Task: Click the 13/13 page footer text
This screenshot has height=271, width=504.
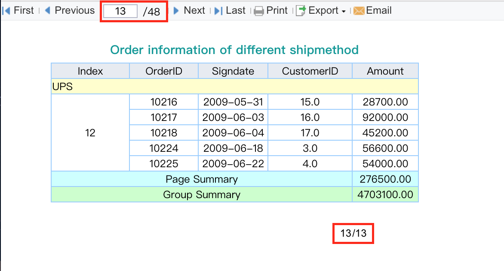Action: tap(353, 233)
